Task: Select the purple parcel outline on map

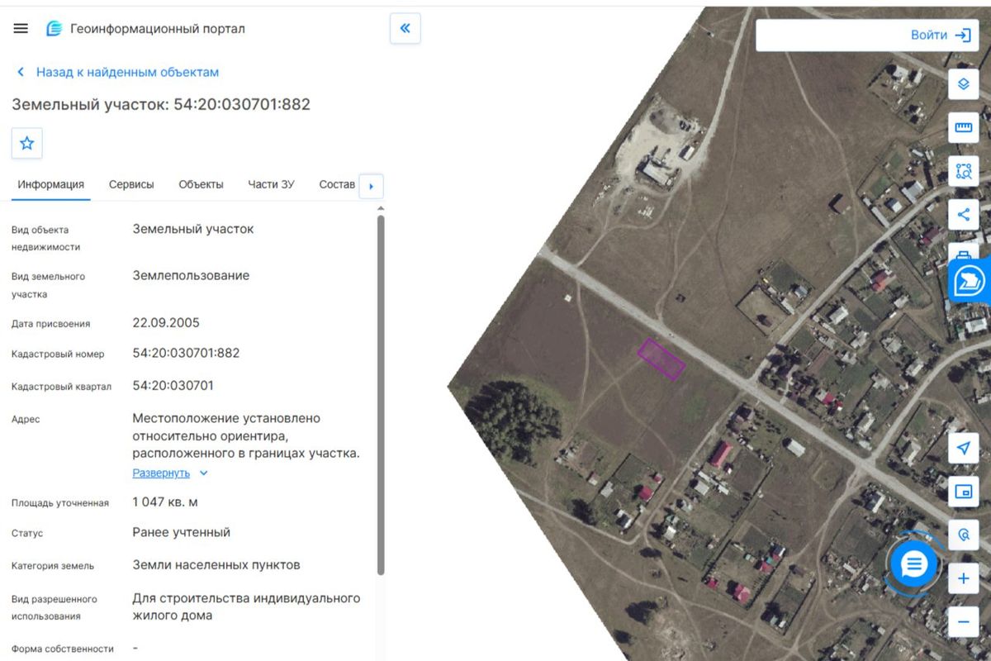Action: point(661,359)
